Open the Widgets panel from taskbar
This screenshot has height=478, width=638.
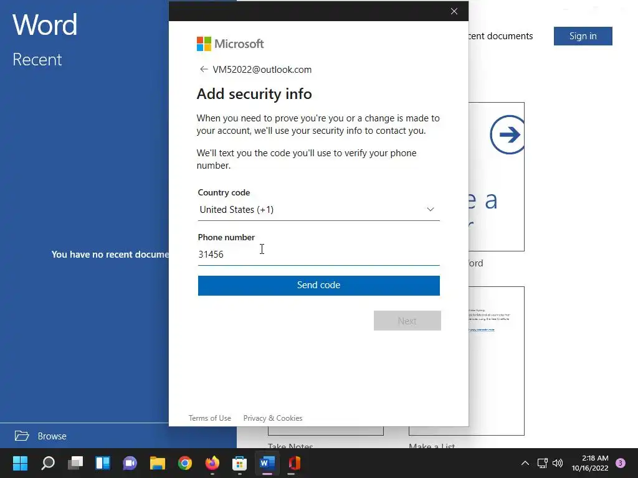(103, 463)
